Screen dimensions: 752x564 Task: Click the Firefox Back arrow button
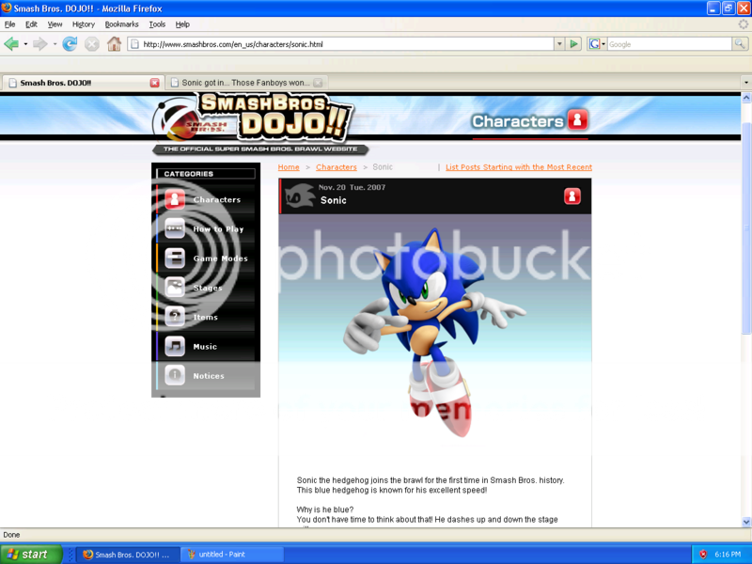11,44
